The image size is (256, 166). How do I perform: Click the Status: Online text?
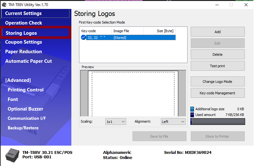[117, 157]
